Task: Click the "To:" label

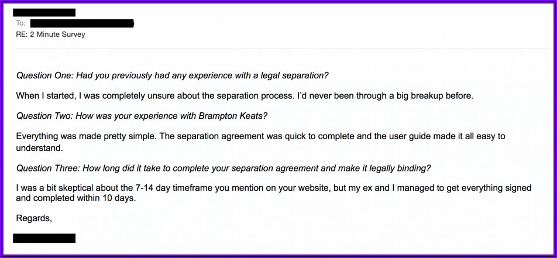Action: [21, 23]
